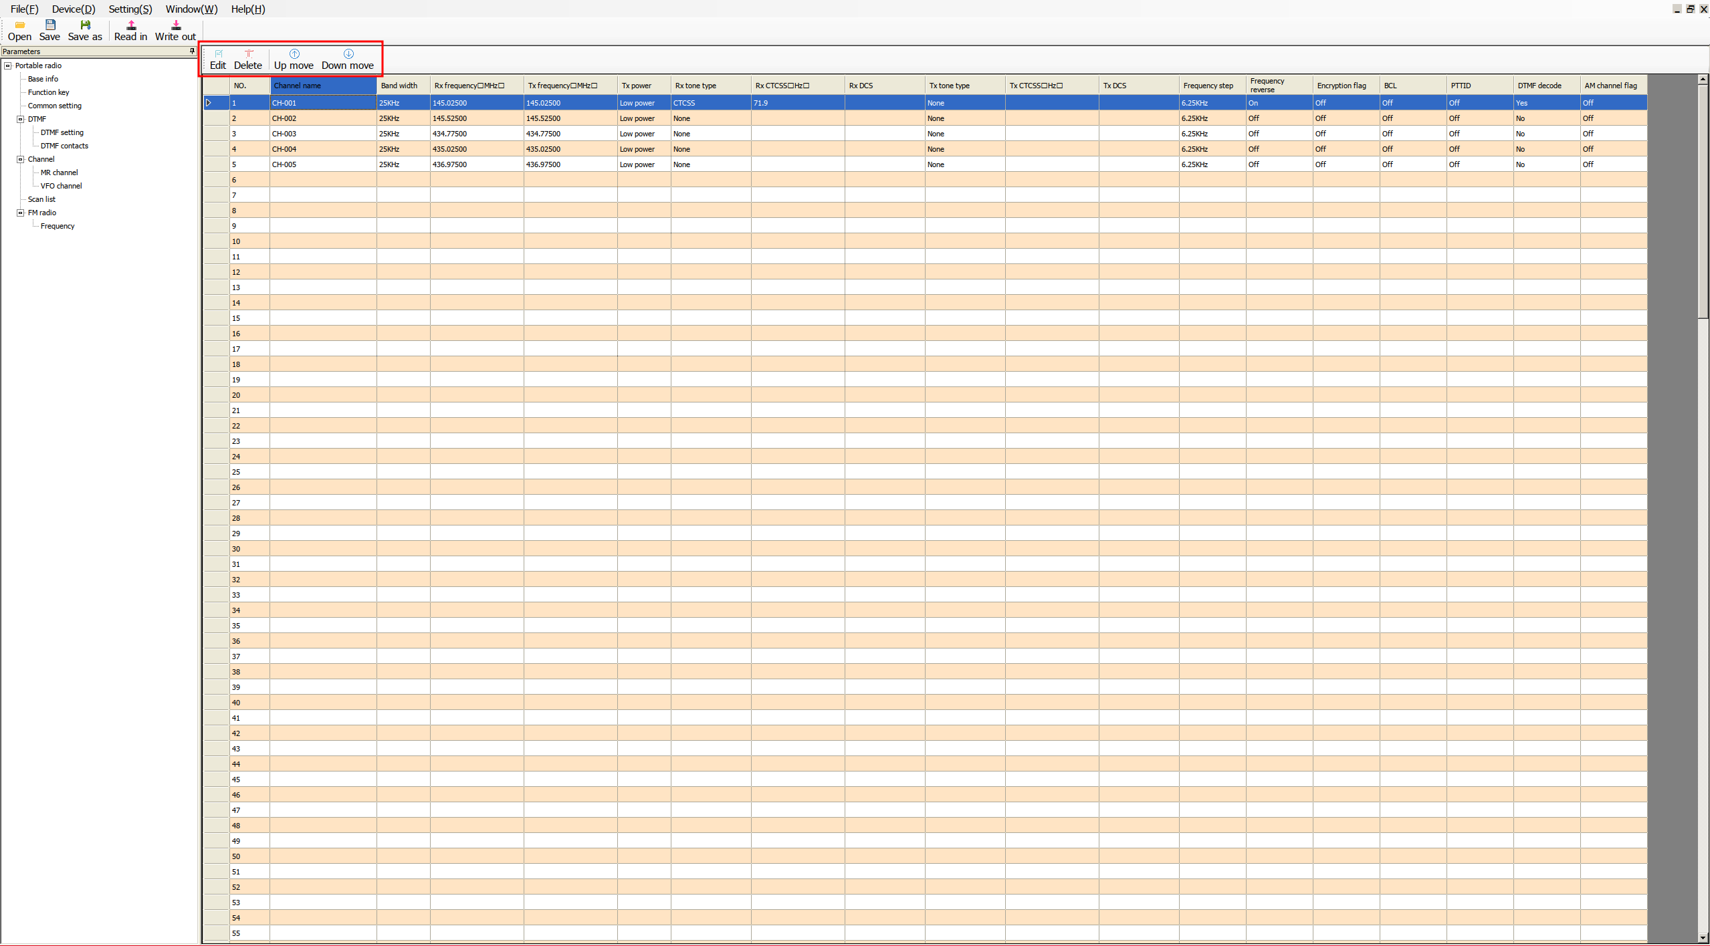This screenshot has height=946, width=1710.
Task: Click the Delete channel icon
Action: [248, 54]
